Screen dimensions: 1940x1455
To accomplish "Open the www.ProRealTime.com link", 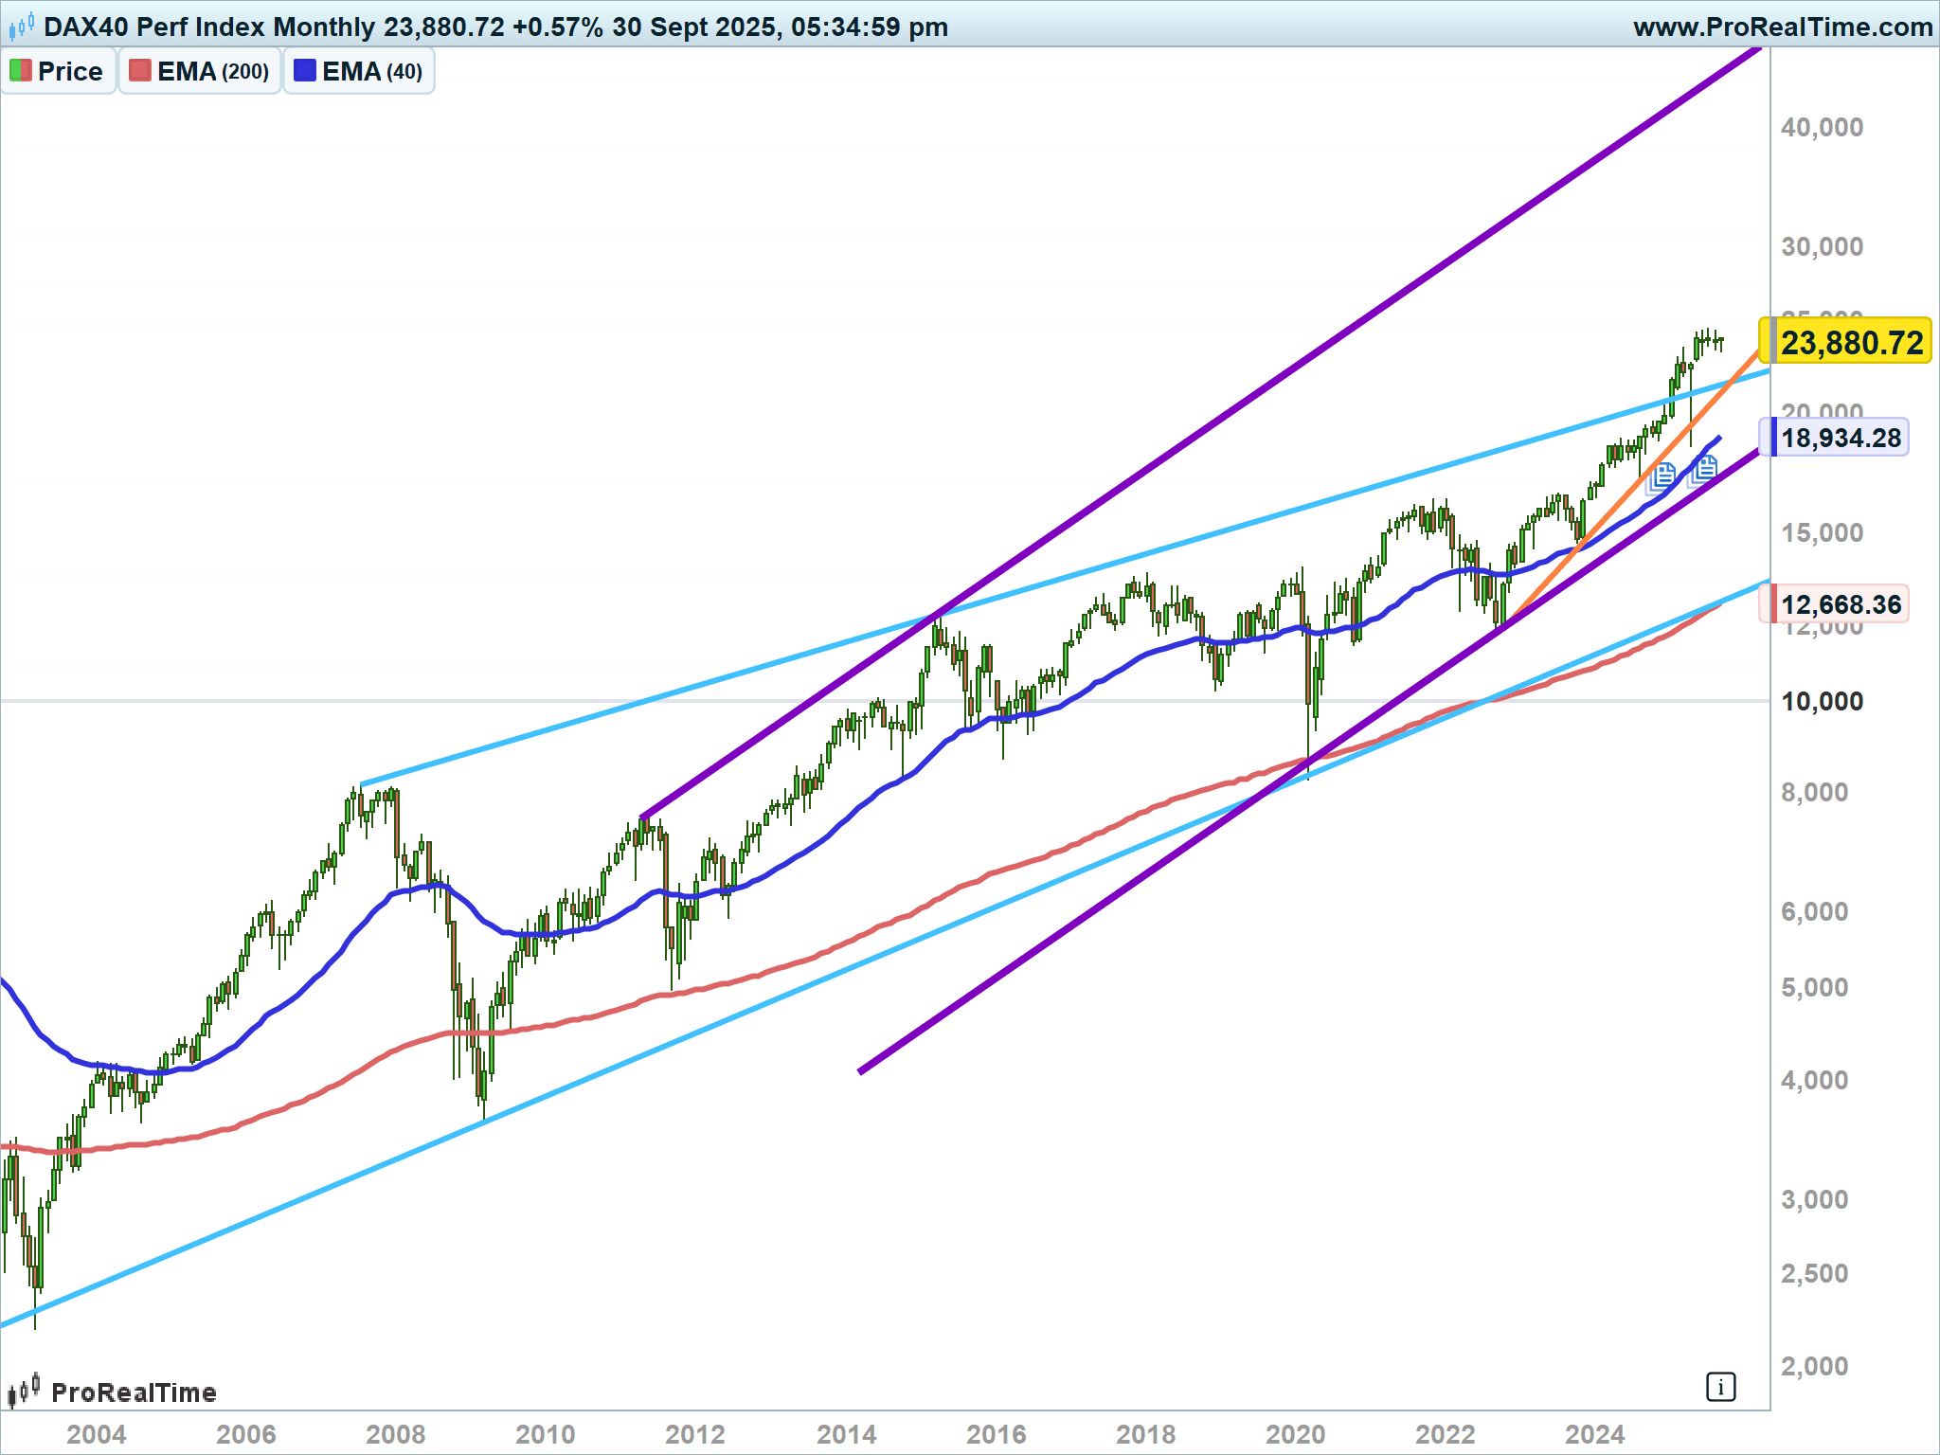I will 1783,27.
